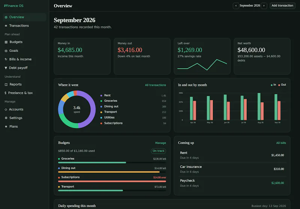The width and height of the screenshot is (300, 209).
Task: Click the Accounts diamond icon
Action: click(6, 109)
